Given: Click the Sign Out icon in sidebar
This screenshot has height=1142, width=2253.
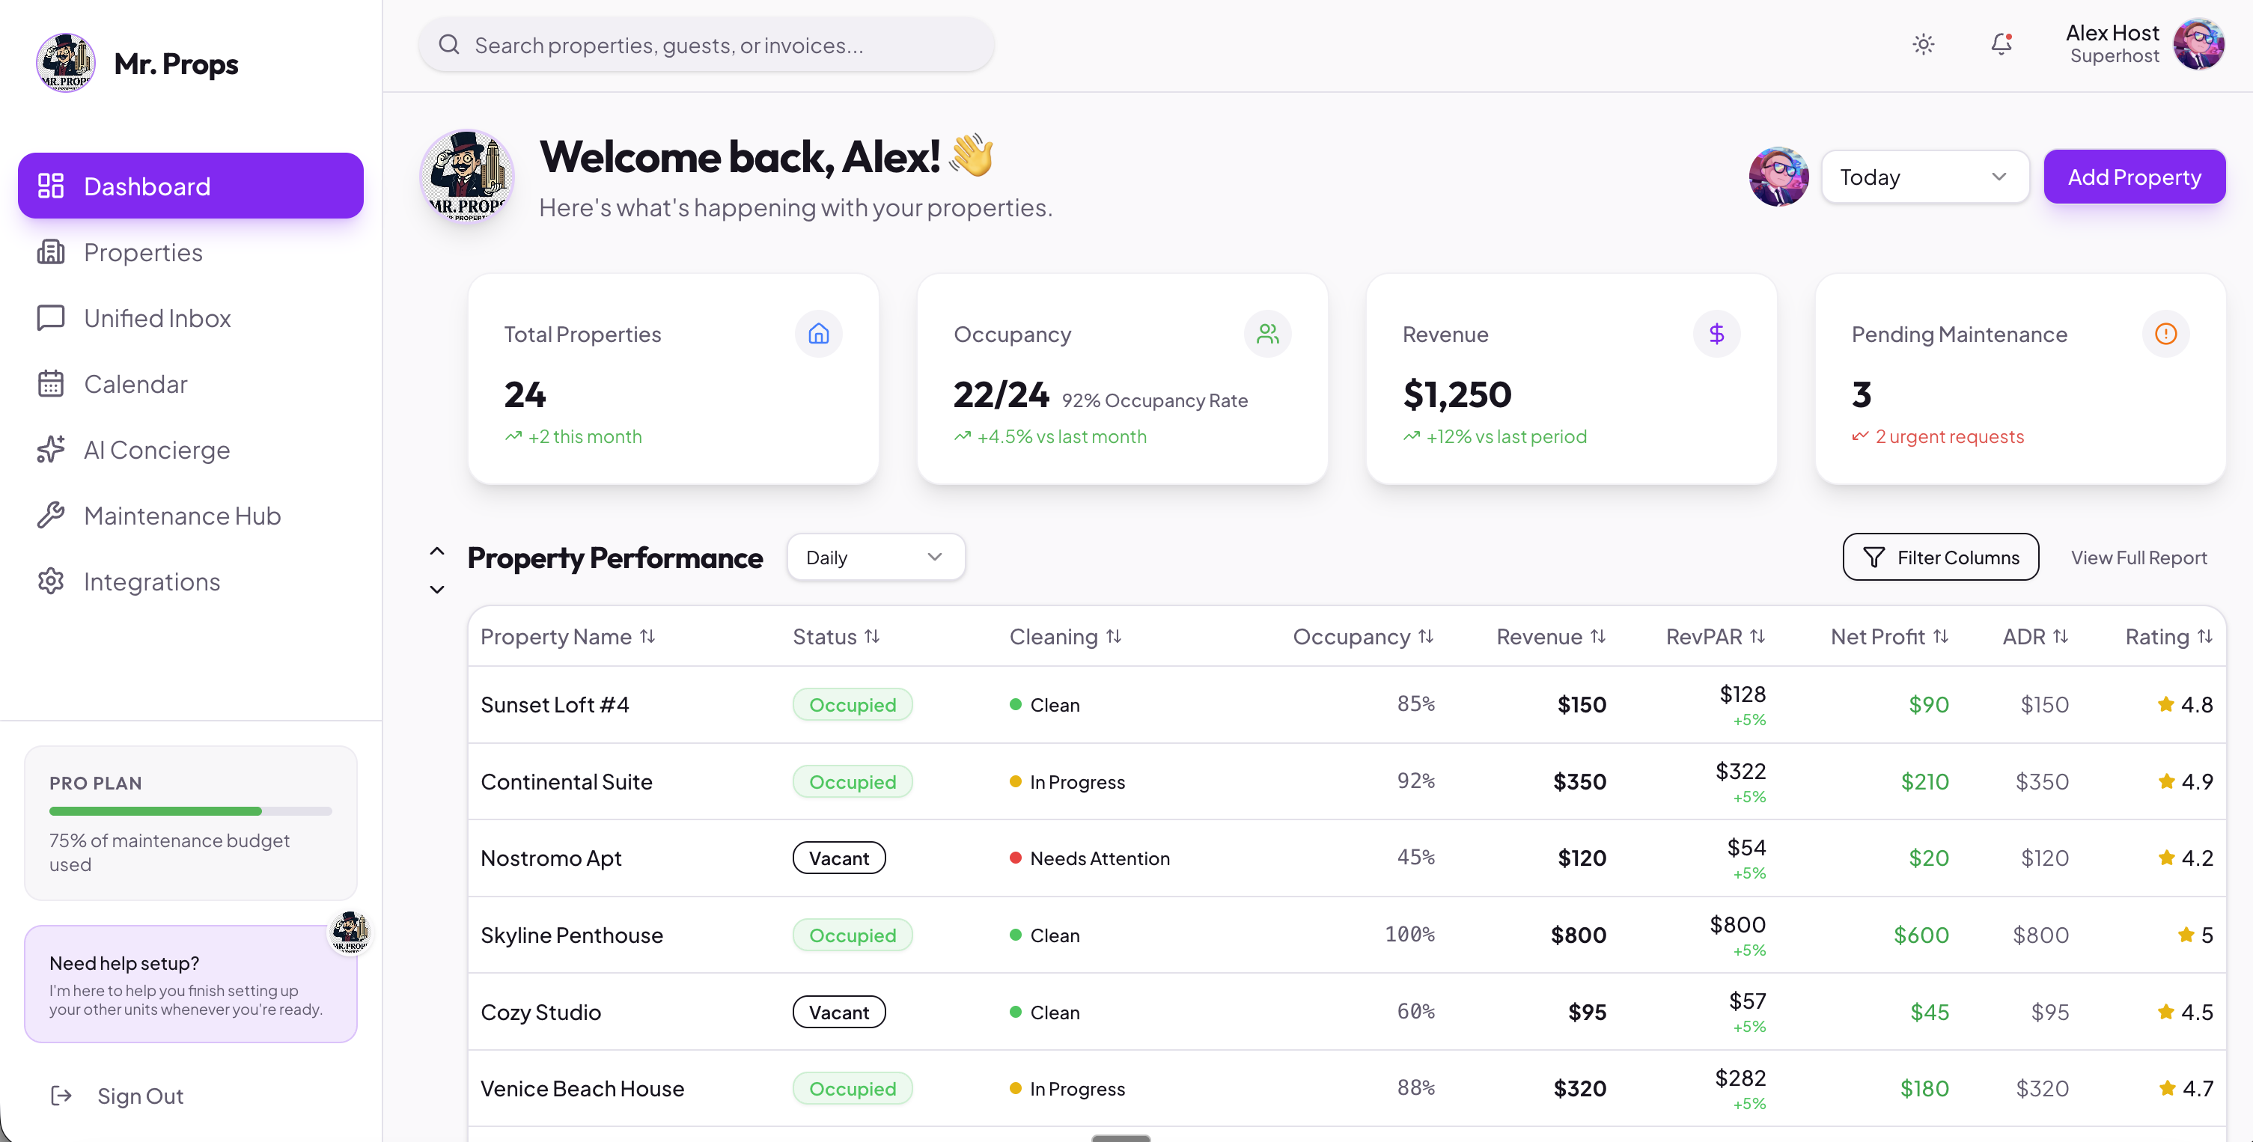Looking at the screenshot, I should (61, 1096).
